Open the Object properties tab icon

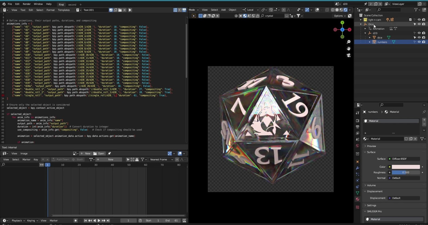[358, 162]
